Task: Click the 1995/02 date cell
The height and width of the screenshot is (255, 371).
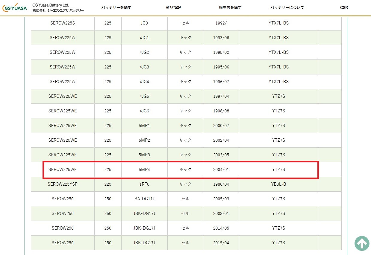Action: tap(221, 52)
